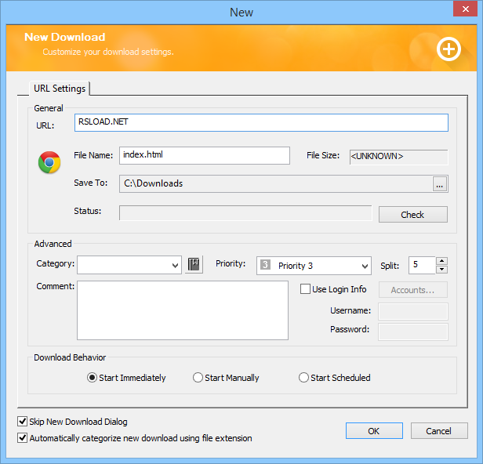Open the disabled Accounts button

[x=412, y=290]
